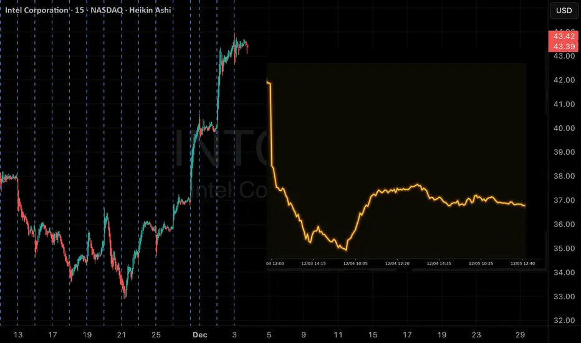Screen dimensions: 581x343
Task: Click the 12/05 10:25 inset time label
Action: pos(481,264)
